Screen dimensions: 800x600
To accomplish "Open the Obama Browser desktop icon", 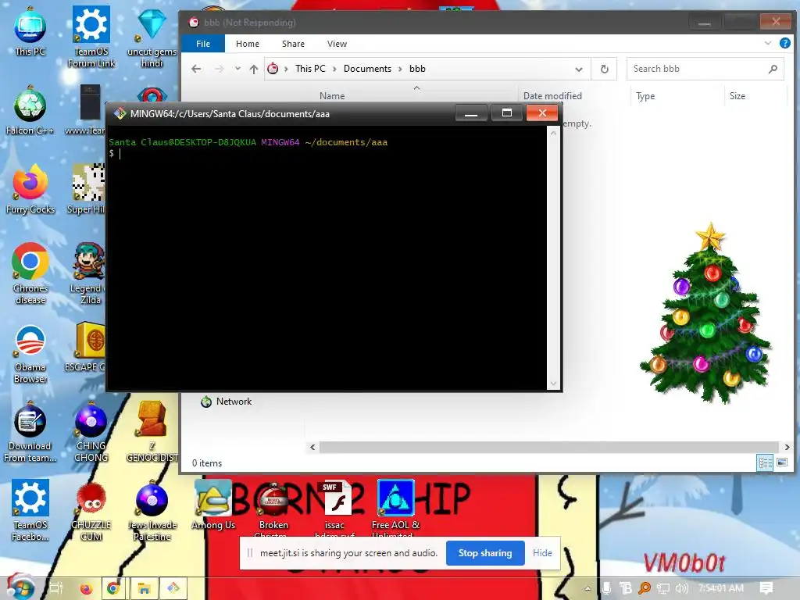I will (30, 353).
